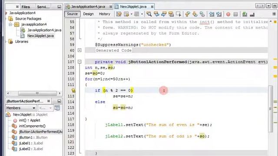Click the for loop code on line 110
This screenshot has width=278, height=156.
click(x=107, y=79)
